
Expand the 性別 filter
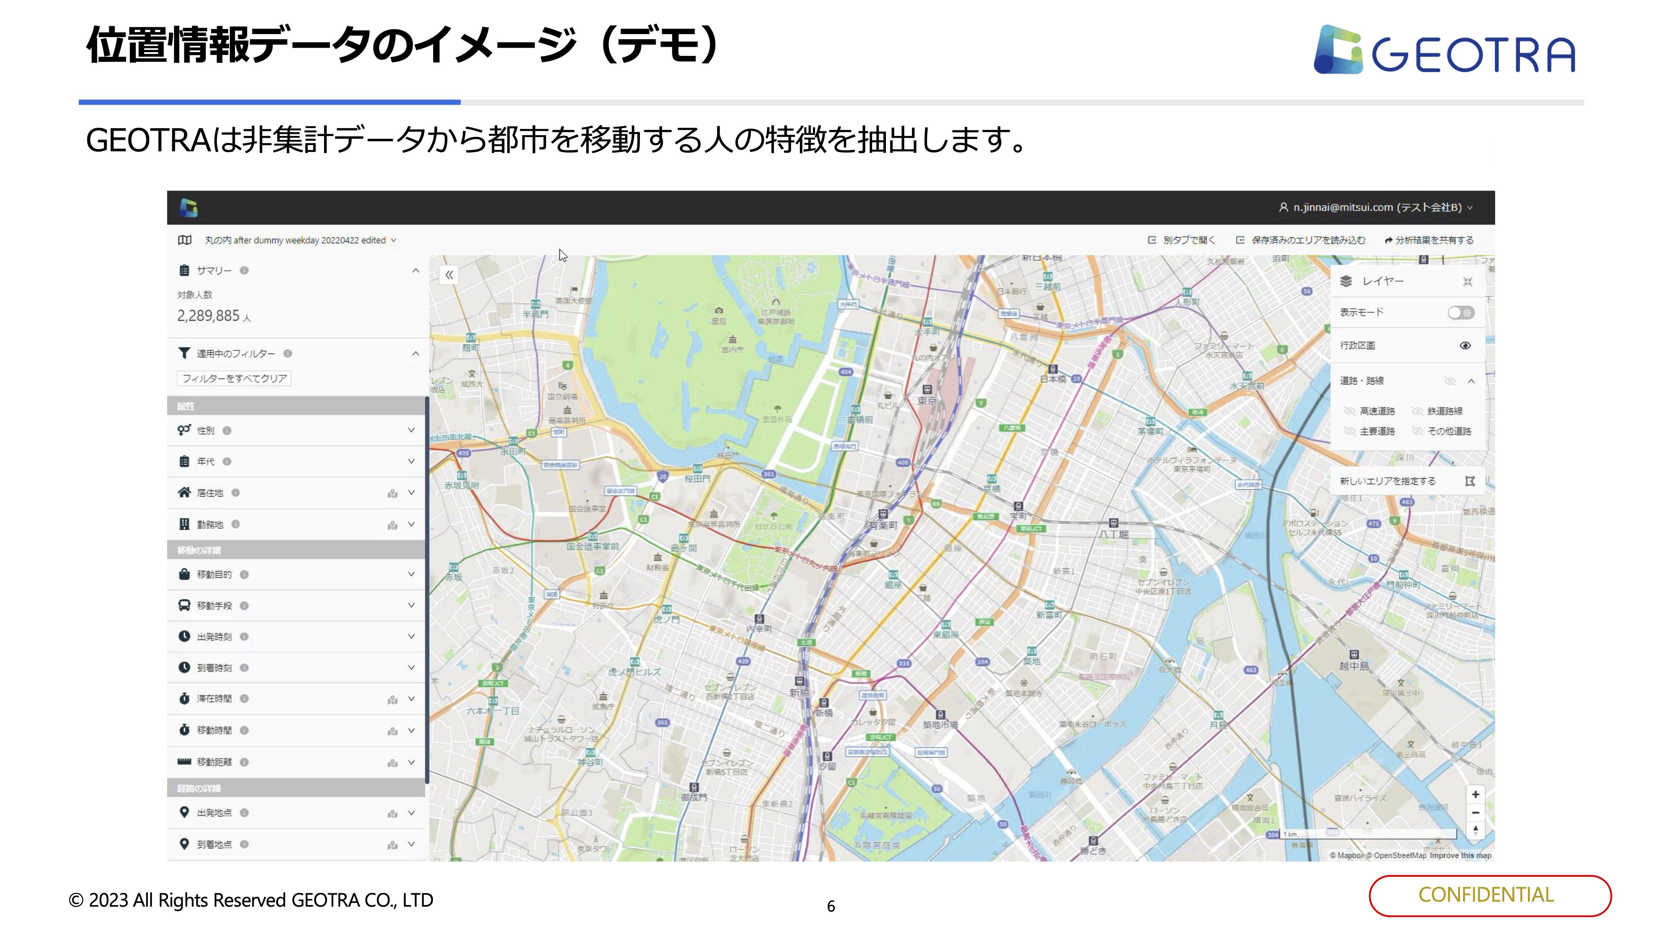411,430
